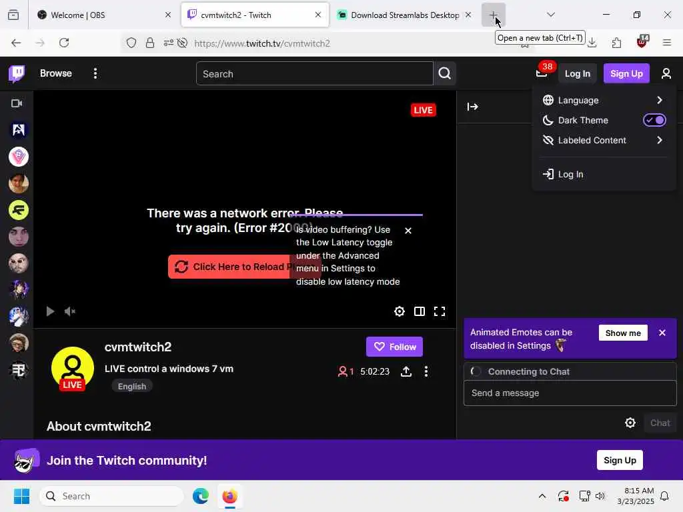Click the site padlock icon
Screen dimensions: 683x512
click(x=150, y=43)
